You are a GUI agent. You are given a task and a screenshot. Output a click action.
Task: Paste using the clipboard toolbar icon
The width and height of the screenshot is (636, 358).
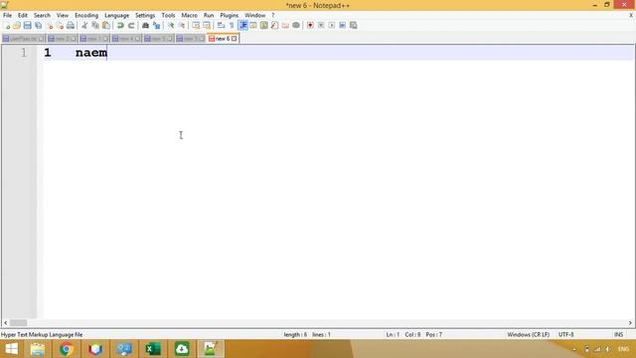[x=106, y=25]
